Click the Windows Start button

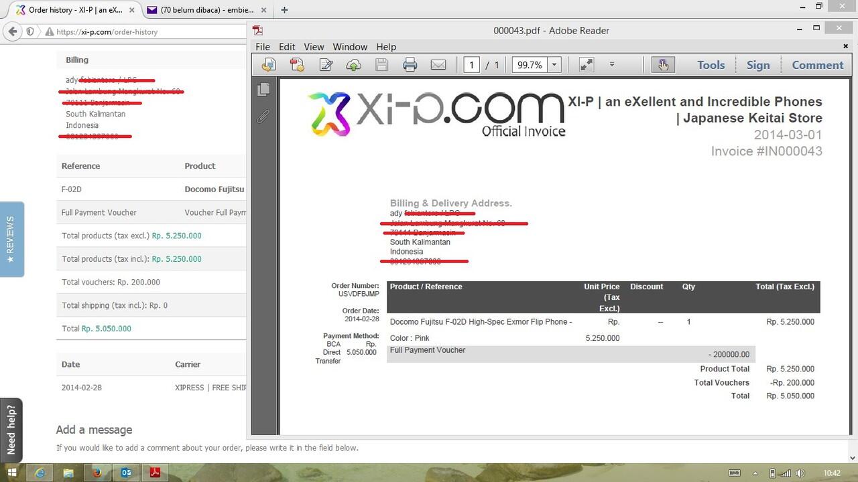[12, 473]
